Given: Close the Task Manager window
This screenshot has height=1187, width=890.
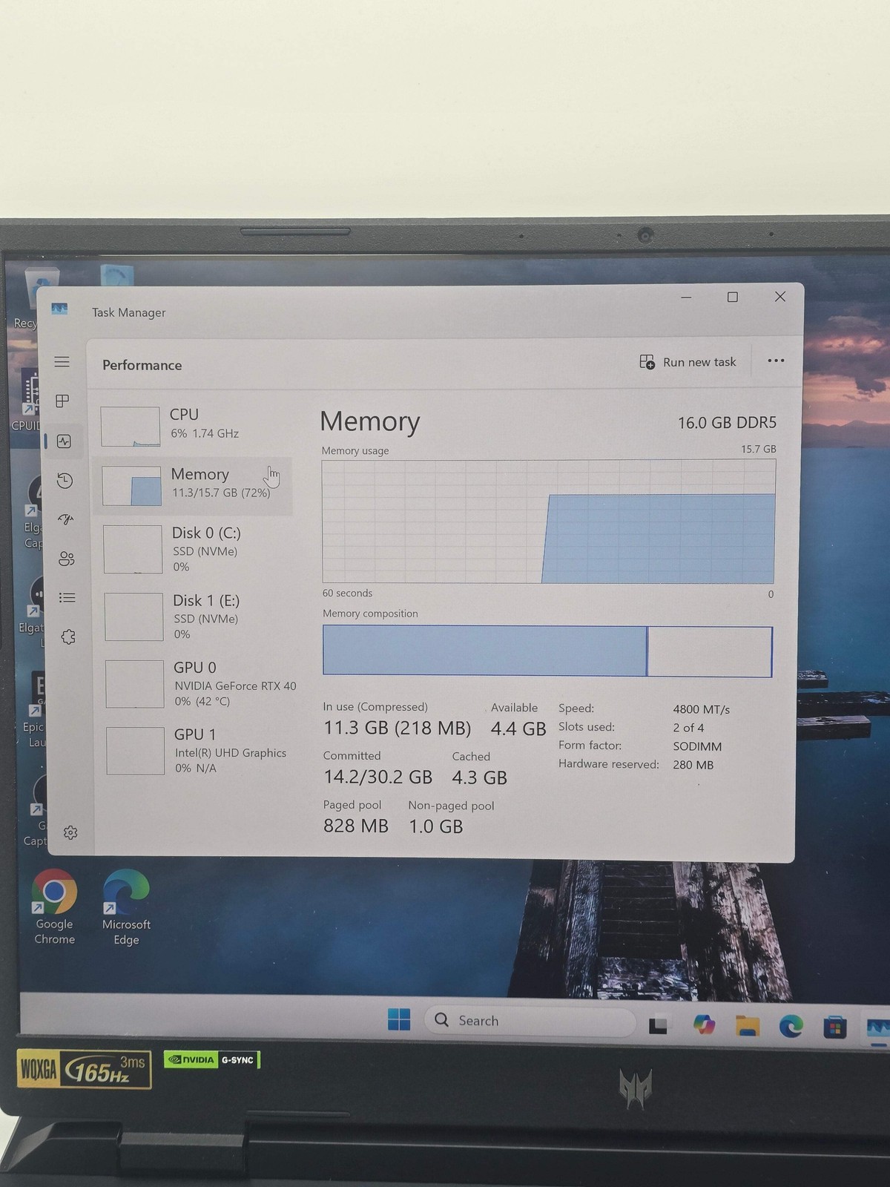Looking at the screenshot, I should (780, 297).
